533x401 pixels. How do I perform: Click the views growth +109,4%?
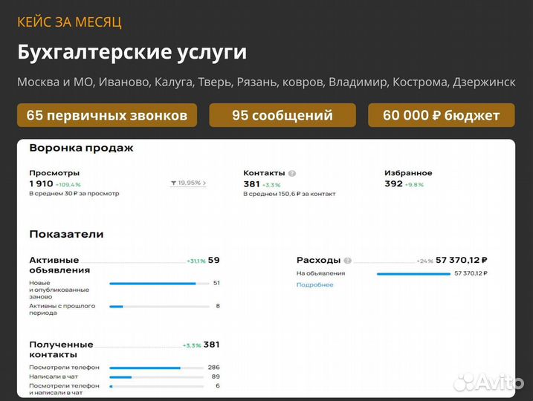click(x=68, y=185)
